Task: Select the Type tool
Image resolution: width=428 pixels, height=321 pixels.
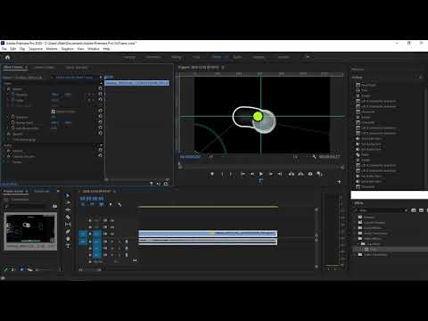Action: (68, 246)
